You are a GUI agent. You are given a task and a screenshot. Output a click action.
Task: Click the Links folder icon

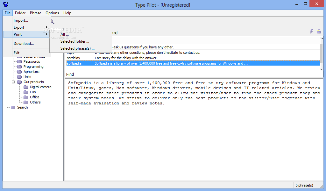click(19, 77)
